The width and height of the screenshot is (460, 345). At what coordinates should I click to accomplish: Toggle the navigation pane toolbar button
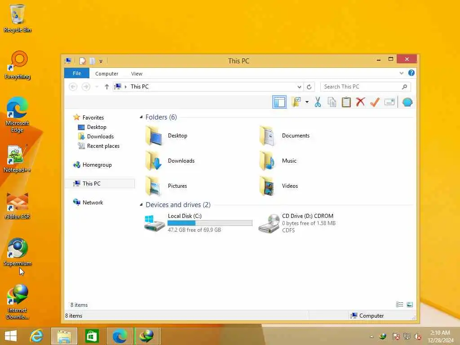click(279, 102)
